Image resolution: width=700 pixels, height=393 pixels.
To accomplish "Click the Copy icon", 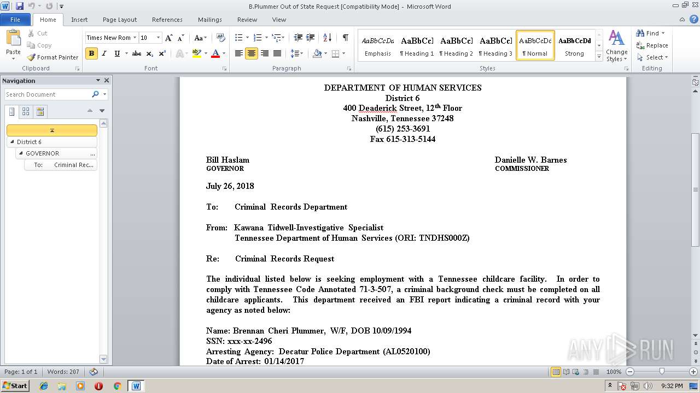I will tap(32, 45).
